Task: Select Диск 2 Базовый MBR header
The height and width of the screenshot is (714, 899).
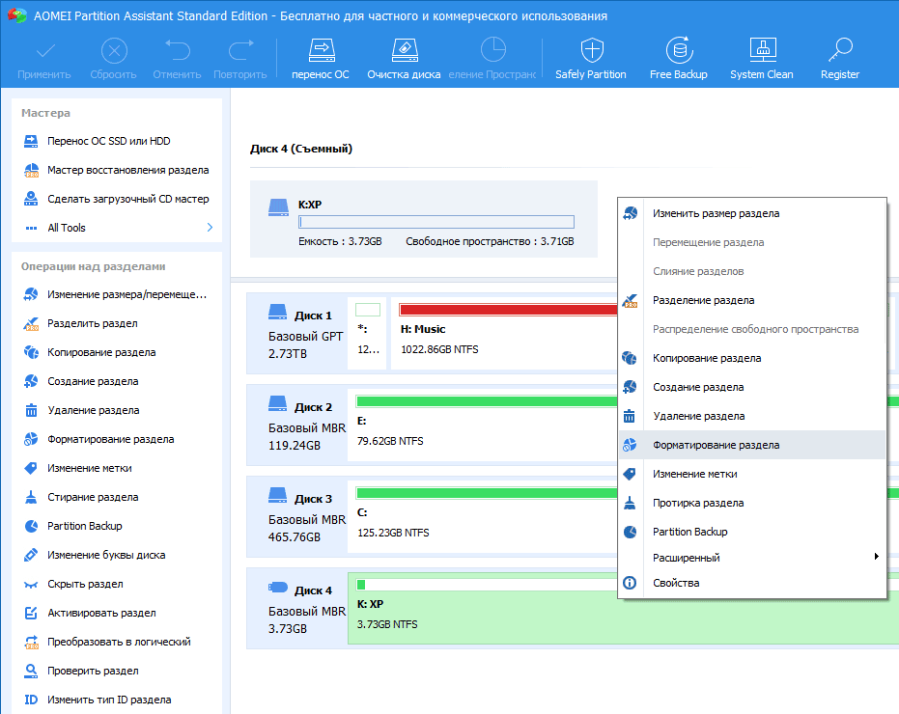Action: tap(297, 426)
